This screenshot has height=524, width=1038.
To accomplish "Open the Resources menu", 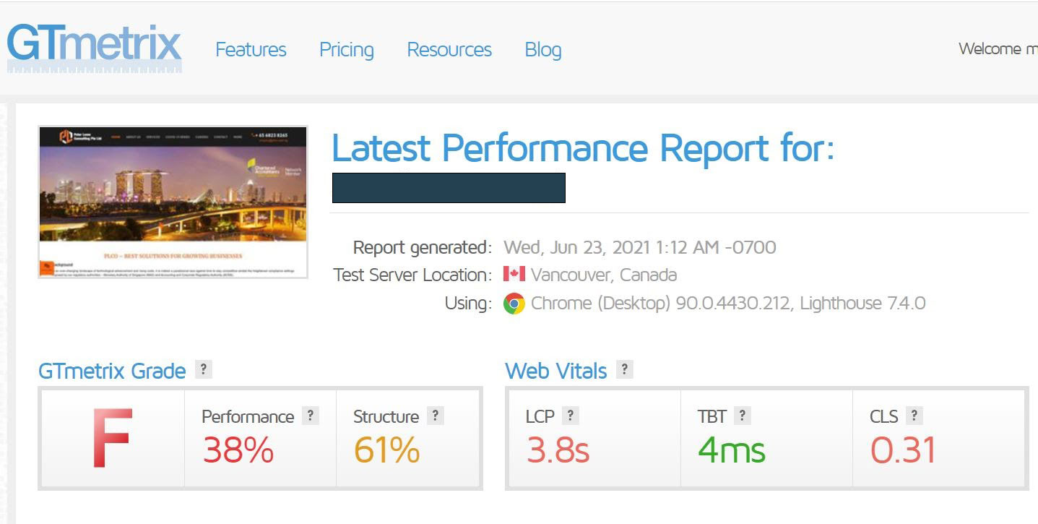I will click(449, 50).
